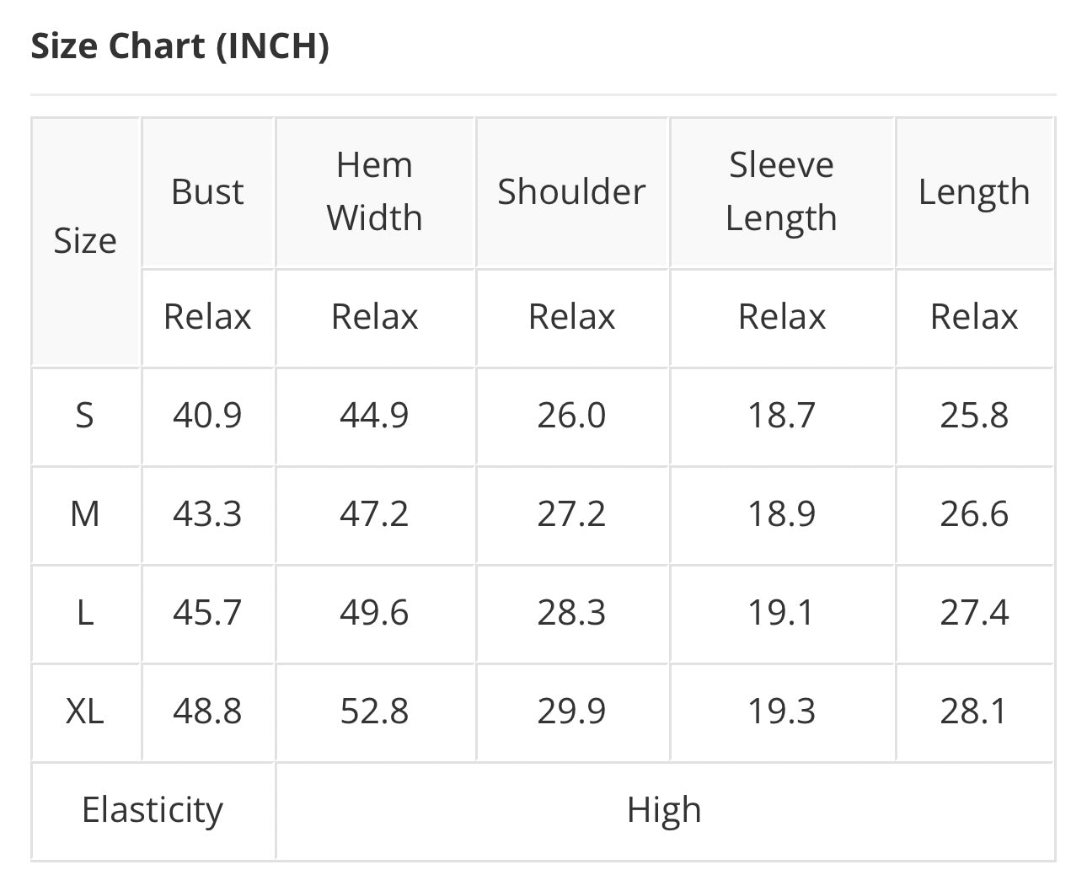Click the 19.3 sleeve length value
The height and width of the screenshot is (886, 1087).
[781, 711]
